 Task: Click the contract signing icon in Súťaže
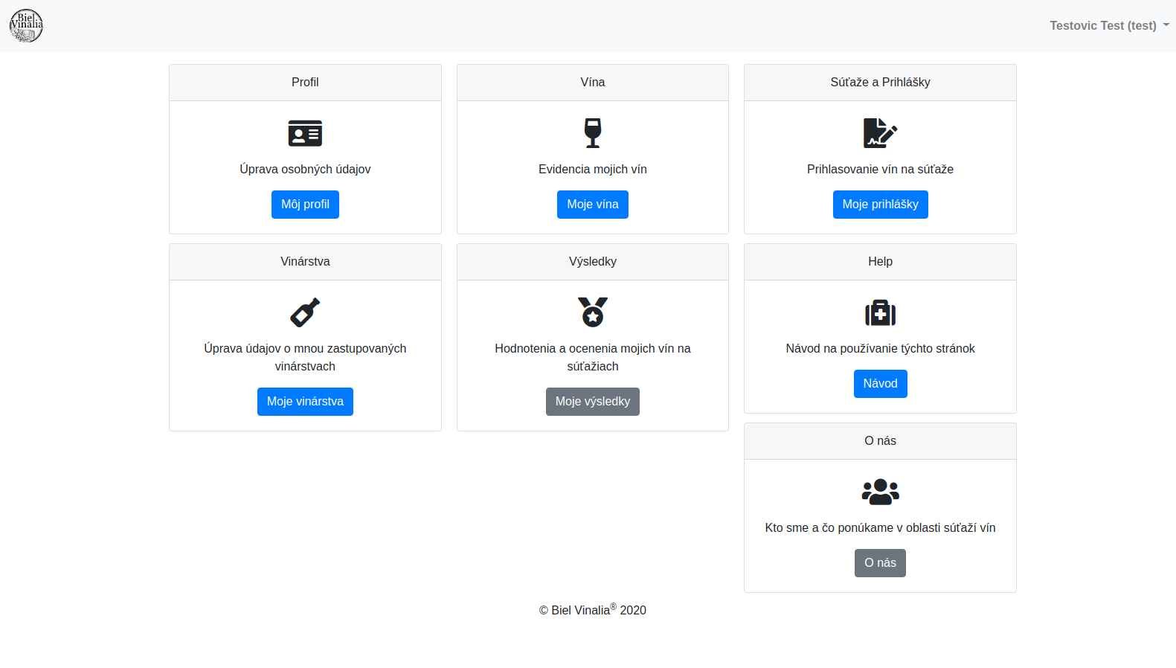pyautogui.click(x=881, y=133)
